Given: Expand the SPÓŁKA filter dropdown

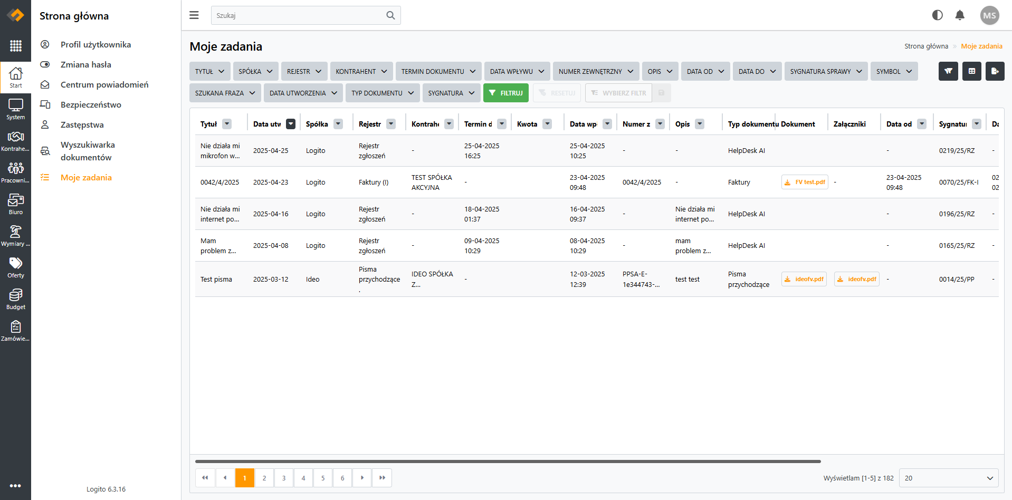Looking at the screenshot, I should click(x=255, y=71).
